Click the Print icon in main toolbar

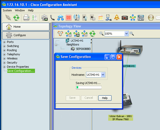pyautogui.click(x=26, y=18)
